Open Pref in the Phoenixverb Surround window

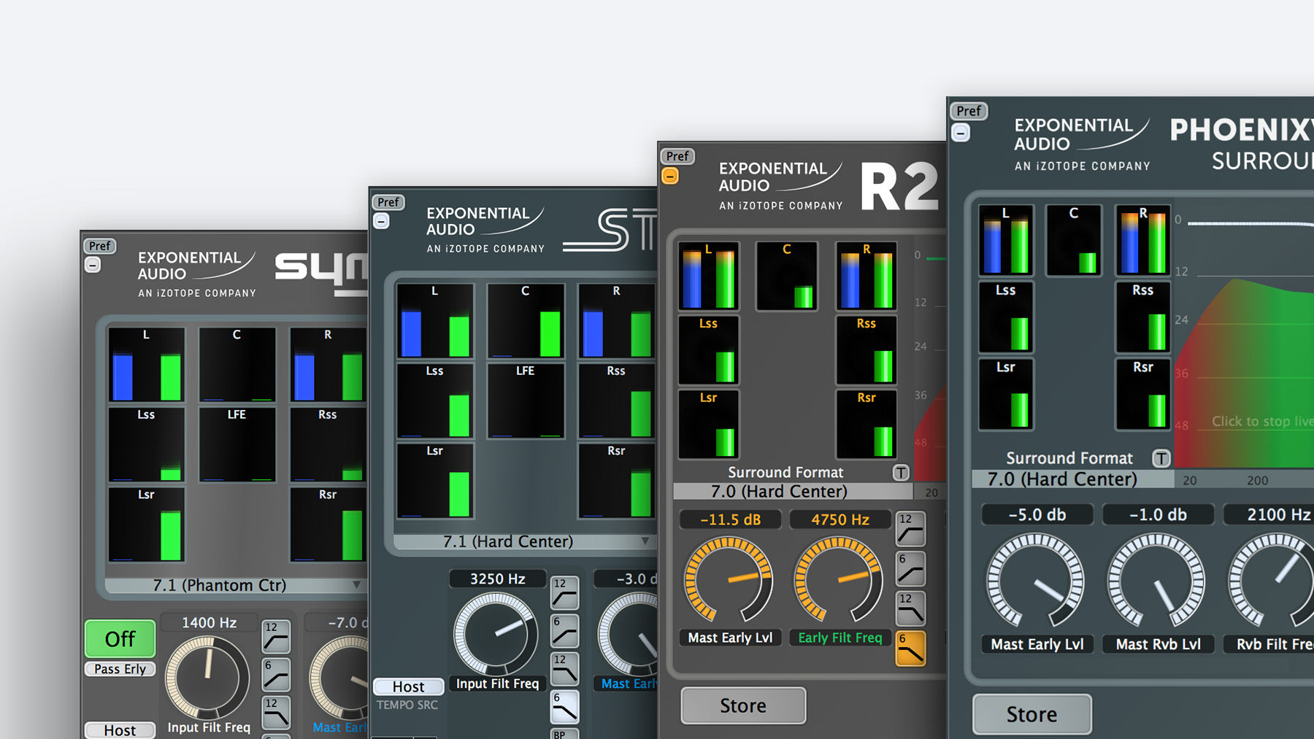point(969,111)
